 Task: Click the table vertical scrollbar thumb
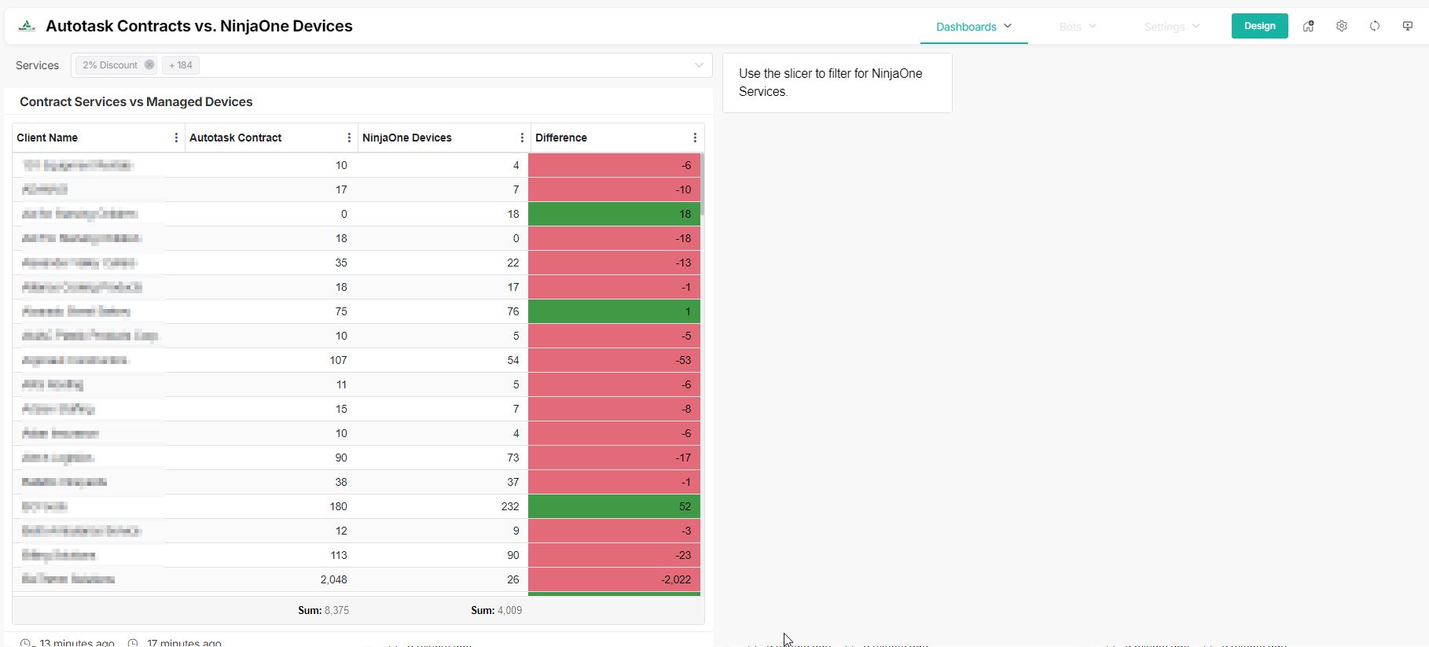tap(702, 185)
